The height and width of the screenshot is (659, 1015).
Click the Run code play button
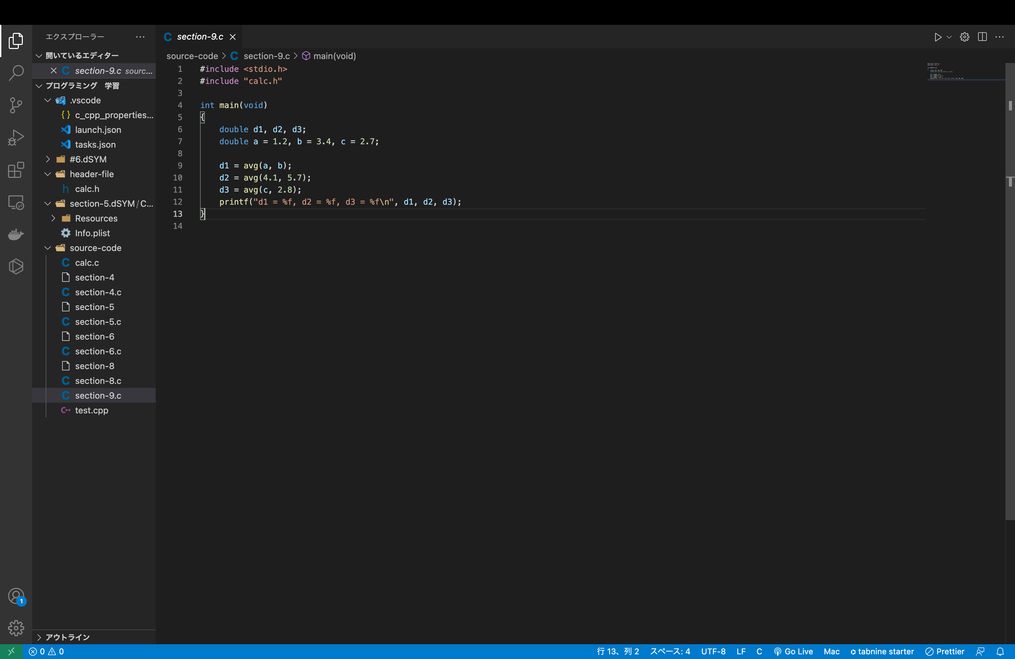click(x=937, y=37)
